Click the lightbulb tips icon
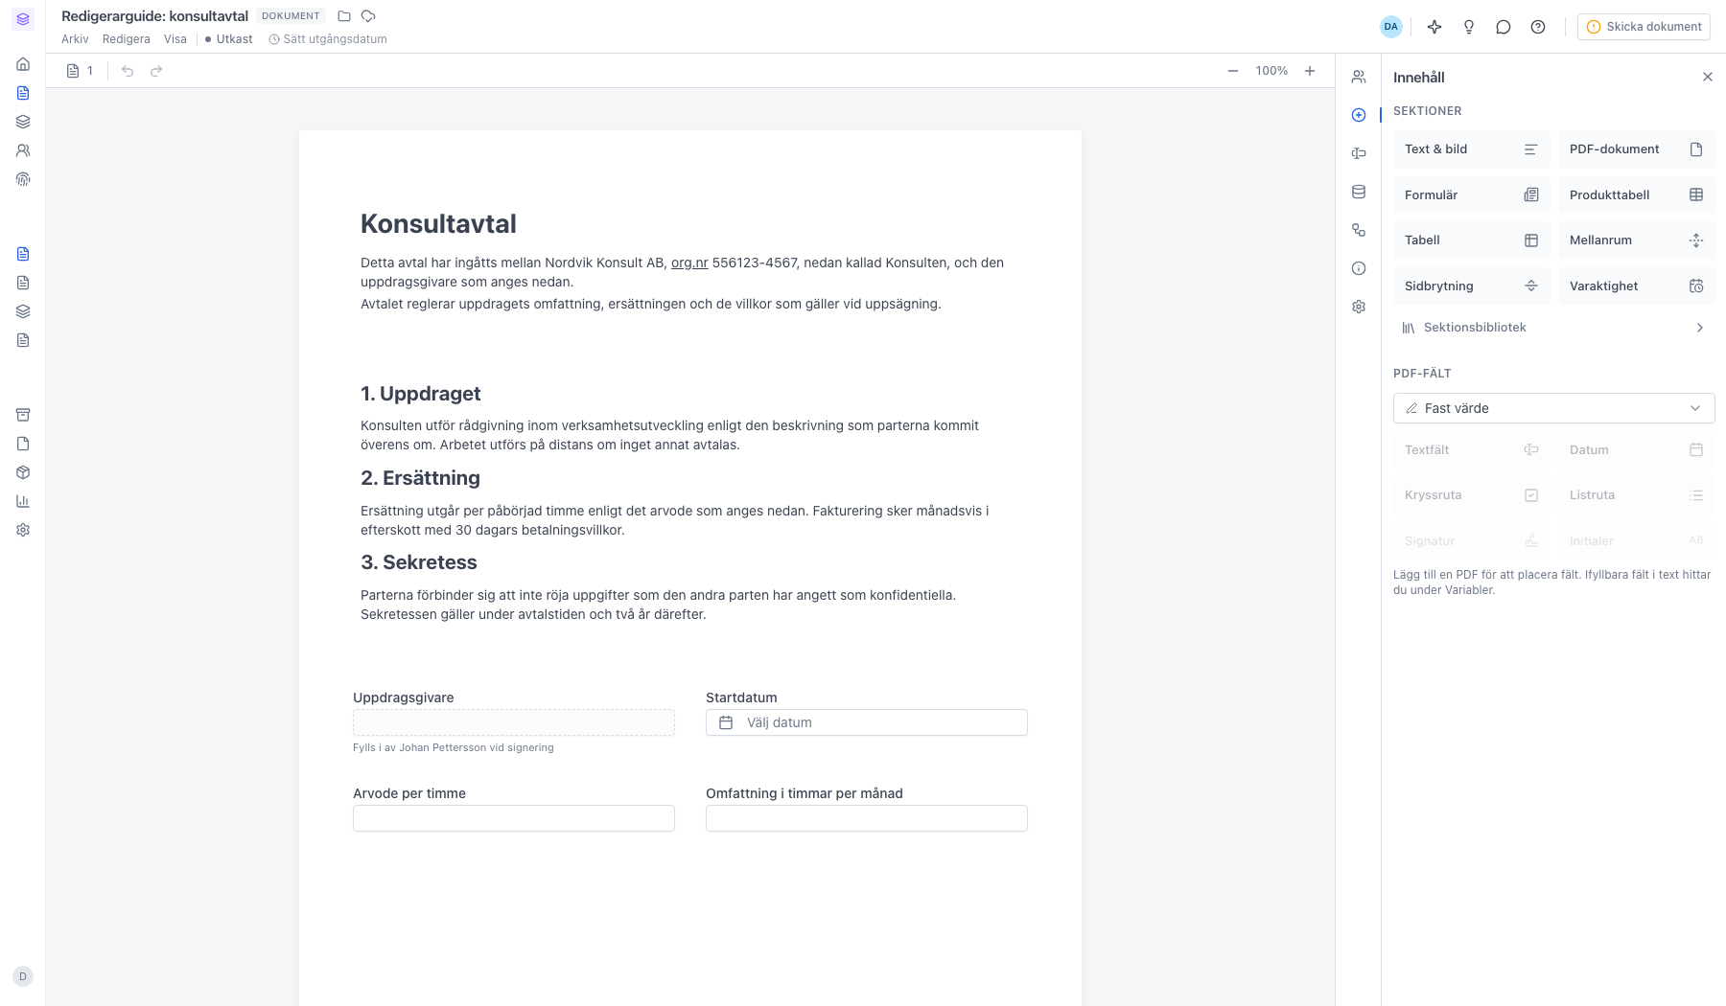 pyautogui.click(x=1469, y=27)
